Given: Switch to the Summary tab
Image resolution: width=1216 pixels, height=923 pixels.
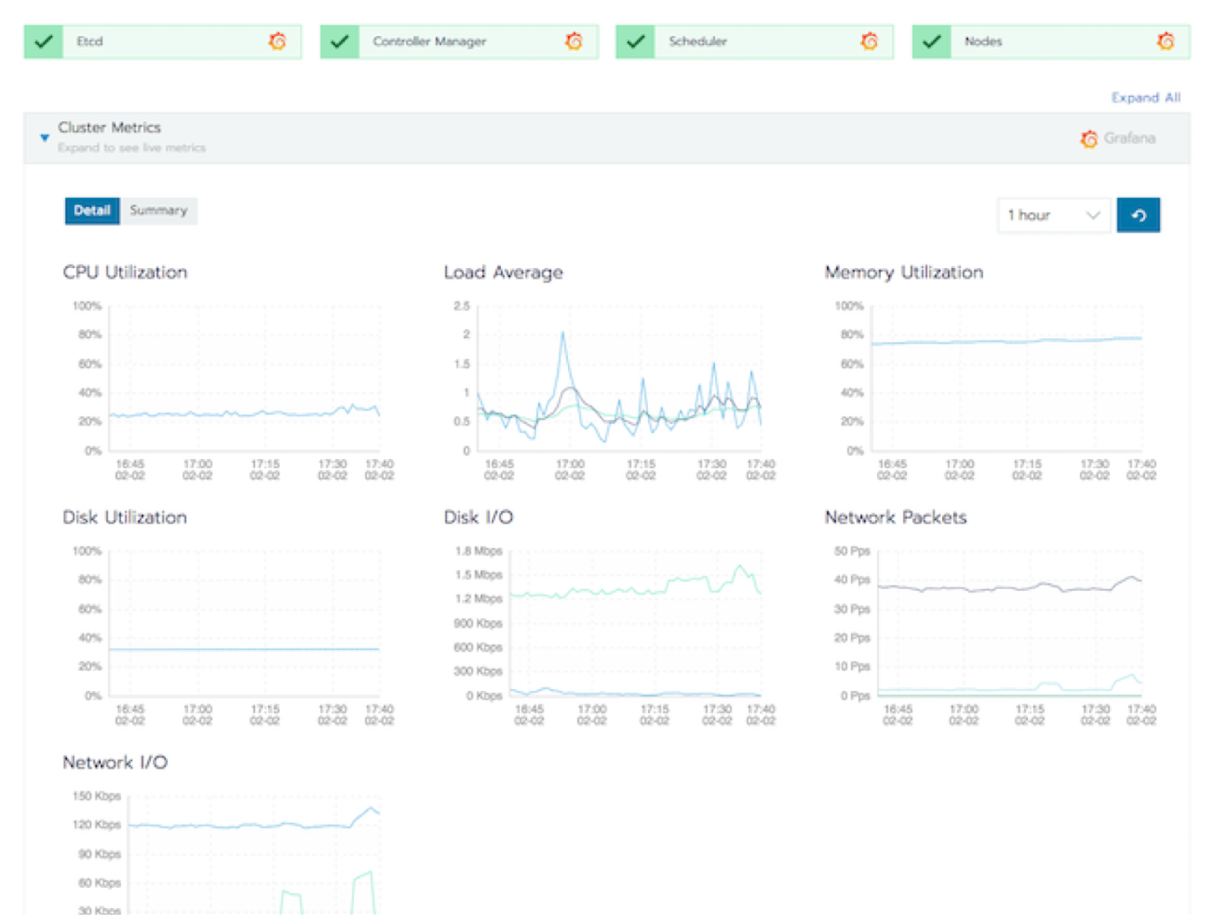Looking at the screenshot, I should click(x=159, y=210).
